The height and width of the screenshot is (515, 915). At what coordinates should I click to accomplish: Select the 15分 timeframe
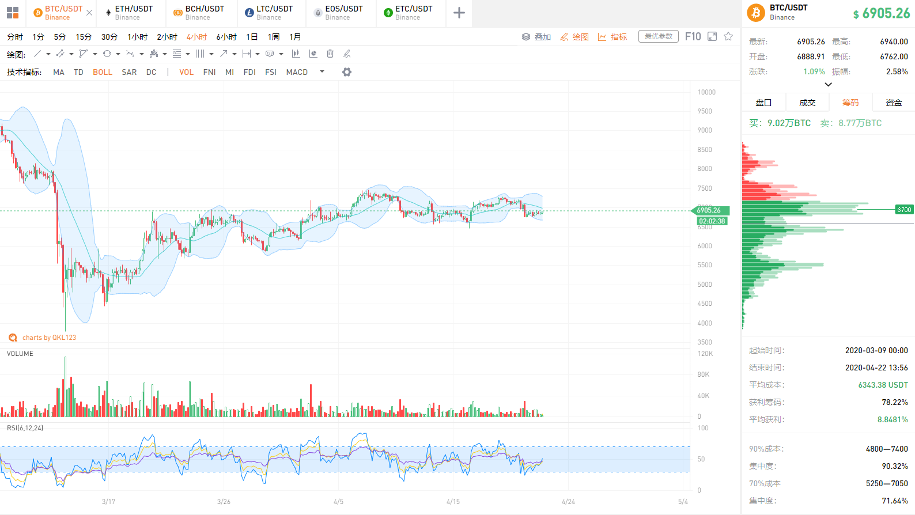84,37
